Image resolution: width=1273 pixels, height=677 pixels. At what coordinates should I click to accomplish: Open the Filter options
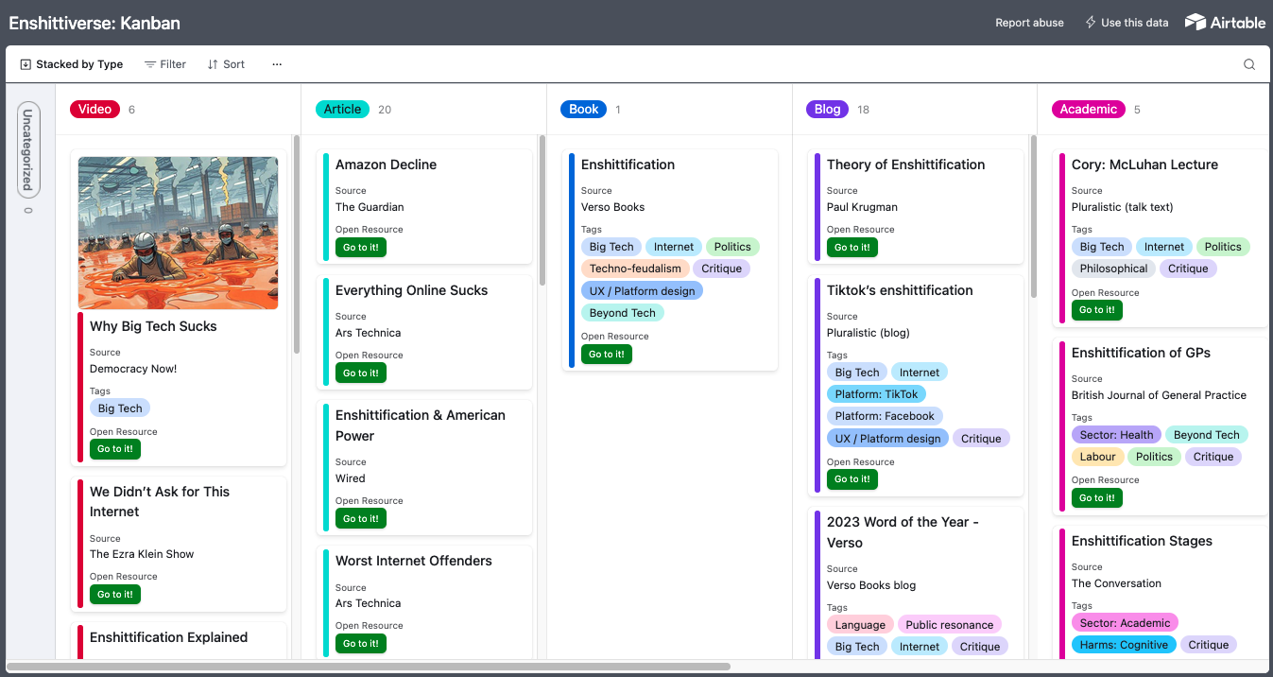pos(165,64)
